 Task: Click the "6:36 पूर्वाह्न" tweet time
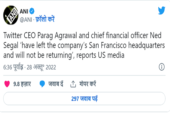click(13, 68)
